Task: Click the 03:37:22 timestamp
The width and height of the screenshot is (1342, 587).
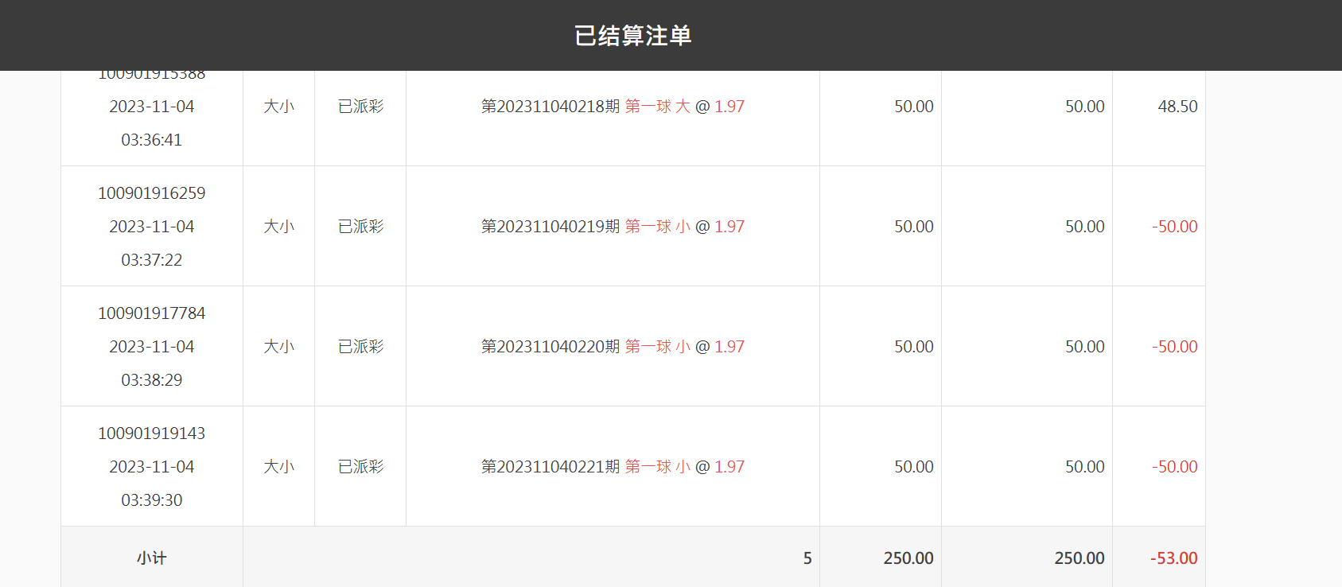Action: pyautogui.click(x=152, y=260)
